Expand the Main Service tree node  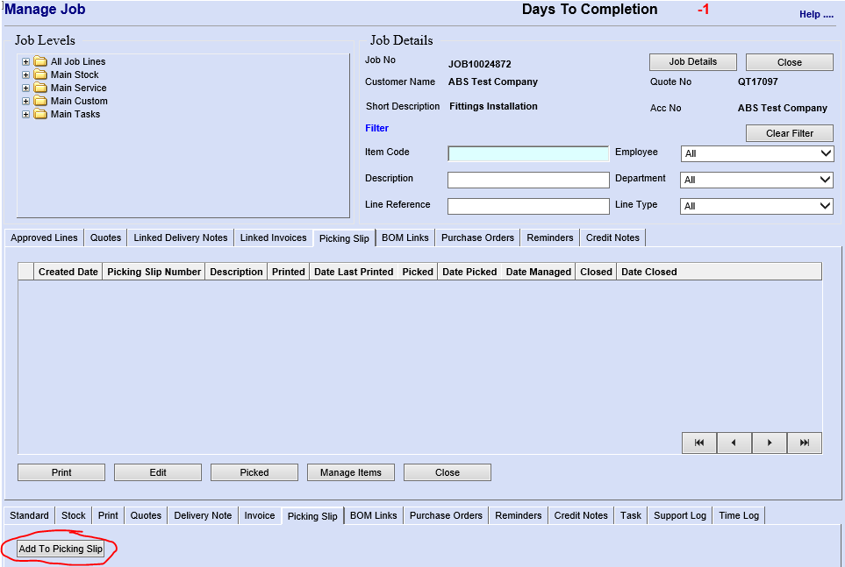point(26,89)
